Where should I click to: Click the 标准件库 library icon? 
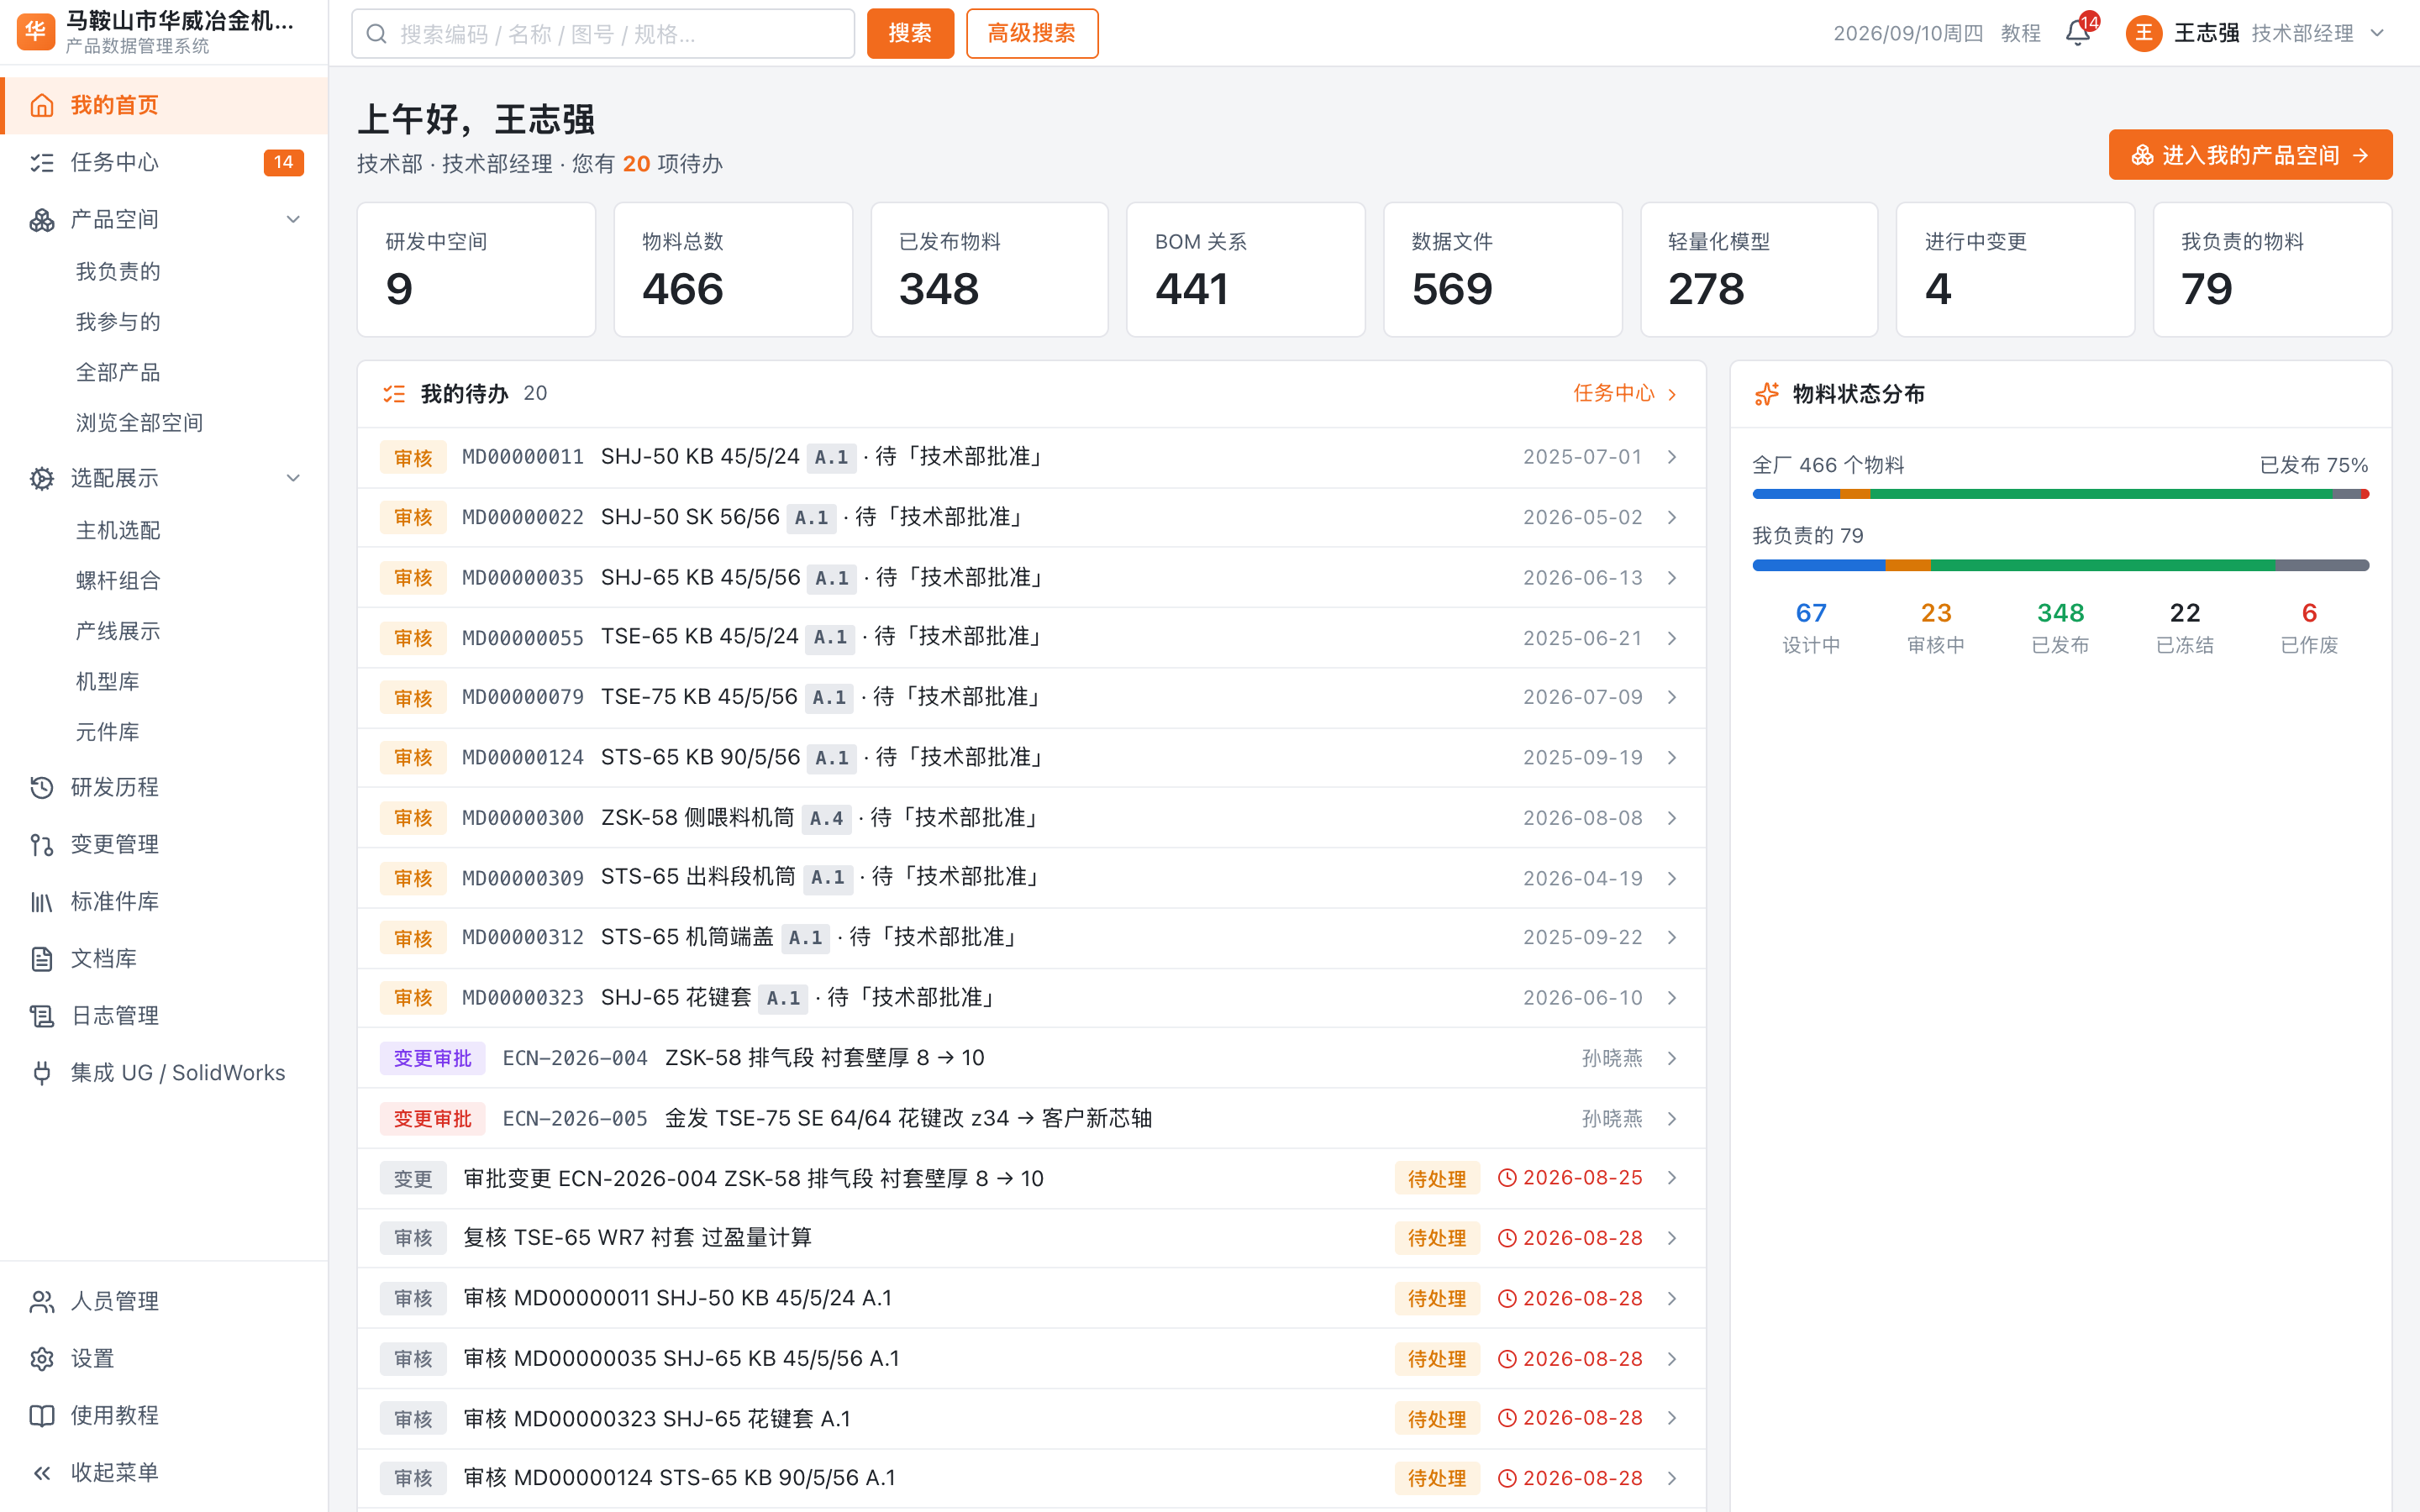pyautogui.click(x=42, y=901)
